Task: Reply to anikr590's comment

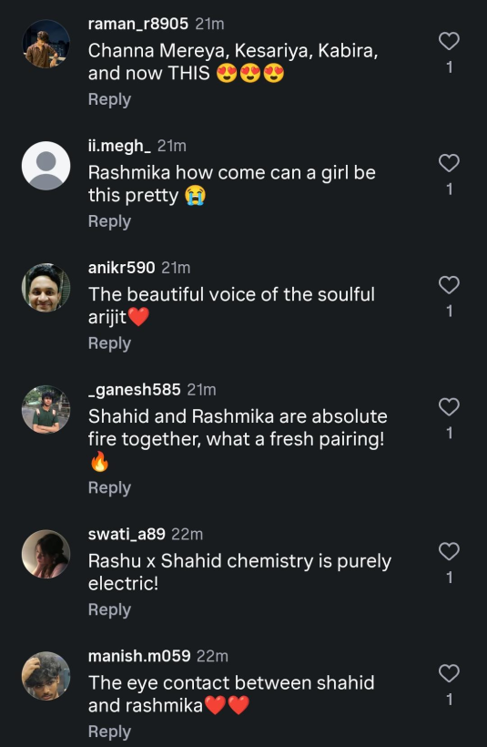Action: pyautogui.click(x=109, y=343)
